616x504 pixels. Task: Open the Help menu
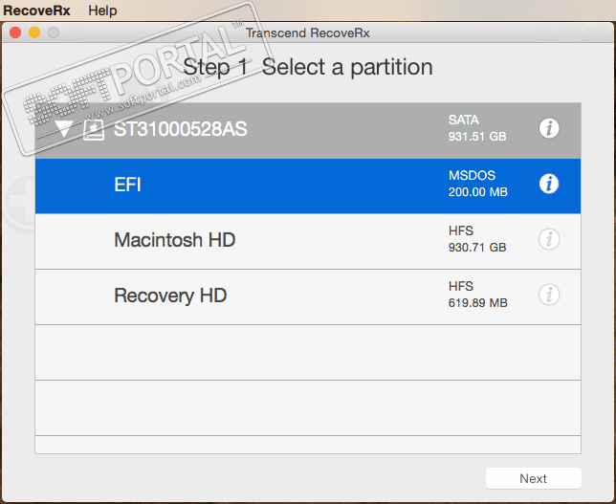click(x=102, y=11)
